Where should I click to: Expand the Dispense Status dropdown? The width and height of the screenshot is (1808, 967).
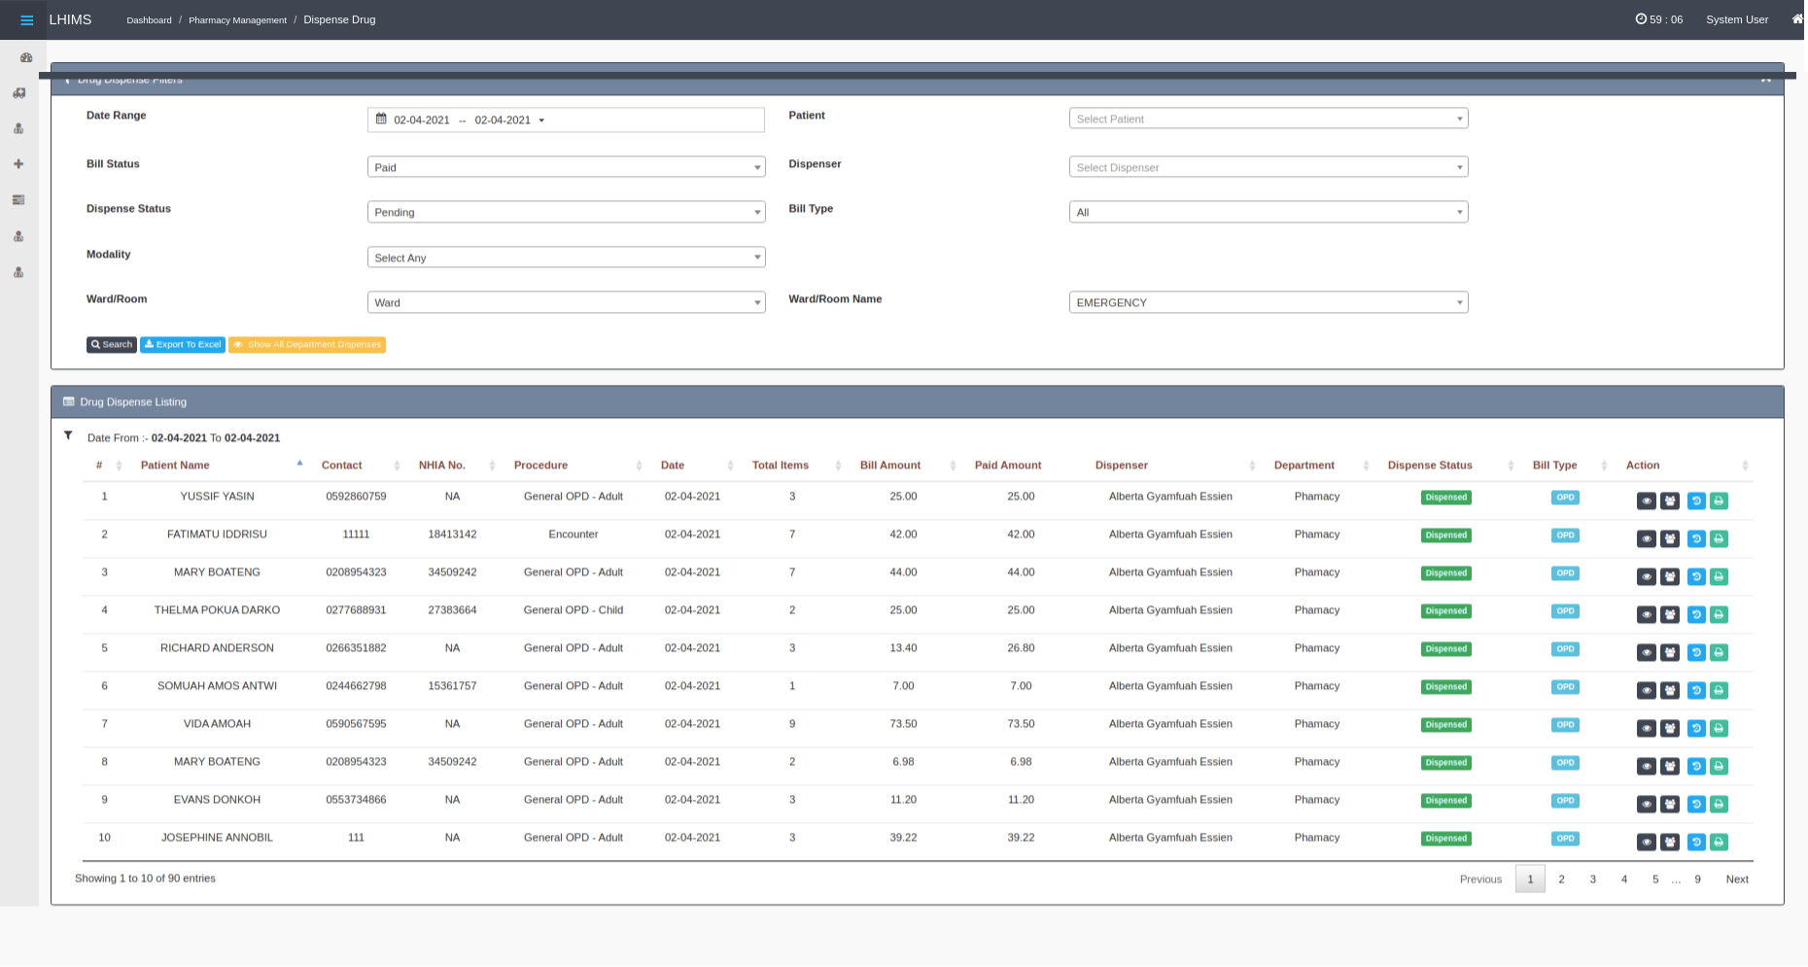coord(566,212)
